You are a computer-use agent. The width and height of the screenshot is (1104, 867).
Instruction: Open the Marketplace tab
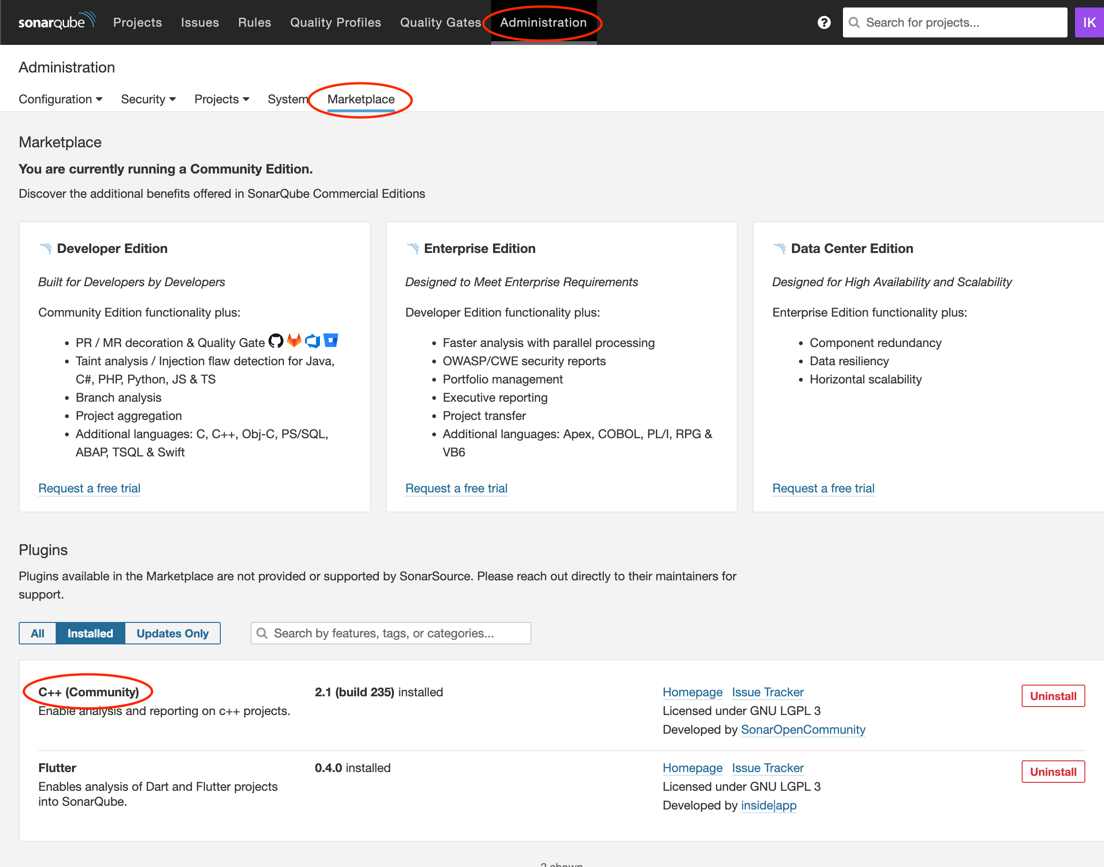click(361, 99)
